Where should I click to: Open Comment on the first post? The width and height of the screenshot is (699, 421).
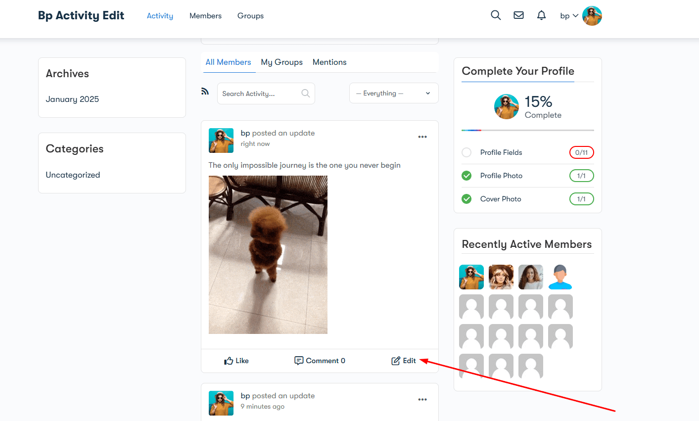tap(320, 361)
